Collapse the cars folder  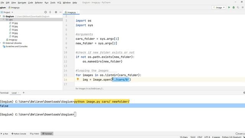pyautogui.click(x=3, y=20)
